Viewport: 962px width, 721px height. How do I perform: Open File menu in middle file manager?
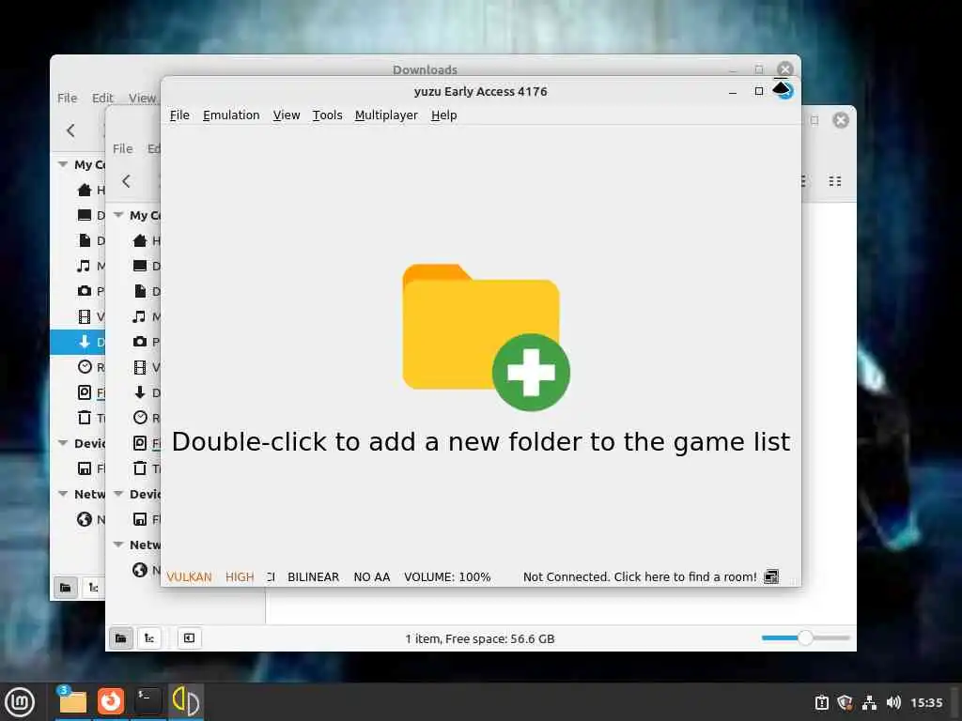pyautogui.click(x=123, y=148)
